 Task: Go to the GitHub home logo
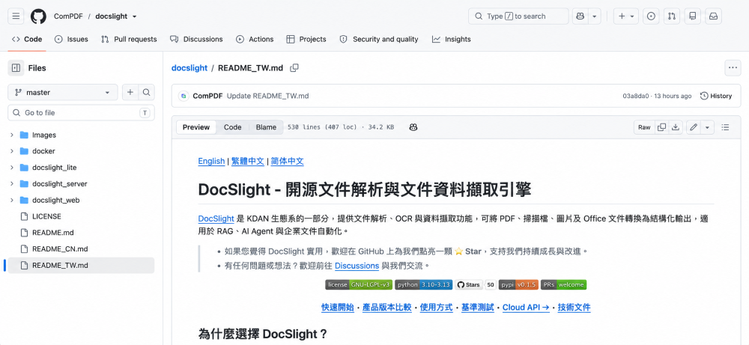39,16
